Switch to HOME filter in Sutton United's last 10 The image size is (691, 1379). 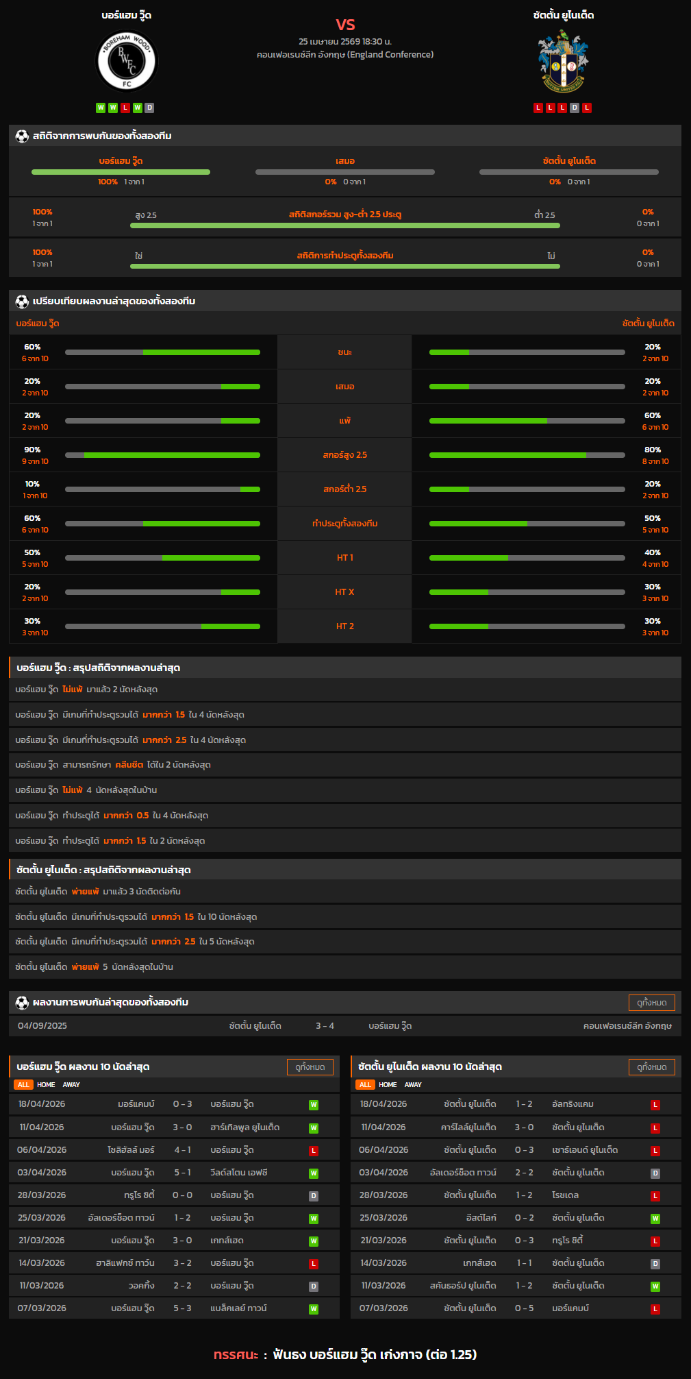click(x=388, y=1085)
